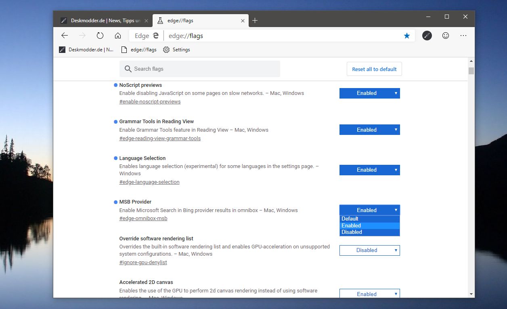Viewport: 507px width, 309px height.
Task: Open #edge-reading-view-grammar-tools link
Action: [160, 138]
